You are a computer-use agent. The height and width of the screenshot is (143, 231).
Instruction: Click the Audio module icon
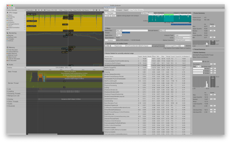(8, 65)
